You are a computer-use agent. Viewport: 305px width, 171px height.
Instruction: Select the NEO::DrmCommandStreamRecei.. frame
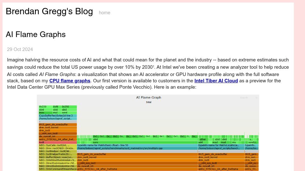58,169
